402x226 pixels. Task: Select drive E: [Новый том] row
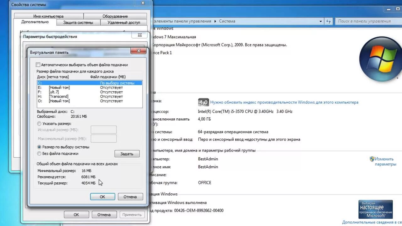(90, 88)
